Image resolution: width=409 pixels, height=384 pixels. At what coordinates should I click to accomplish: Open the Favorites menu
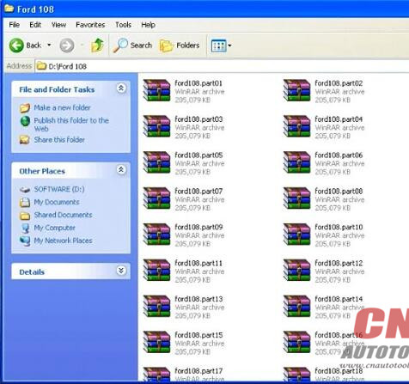(90, 25)
